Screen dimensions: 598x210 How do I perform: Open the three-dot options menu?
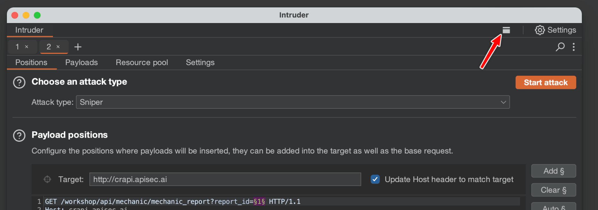(574, 47)
